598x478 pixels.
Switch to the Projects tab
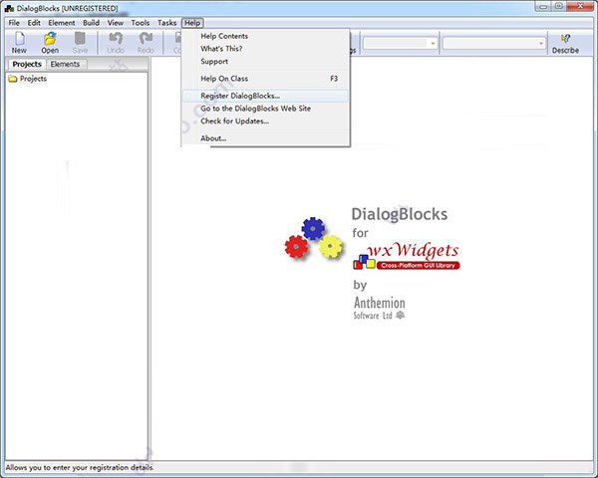pos(27,64)
